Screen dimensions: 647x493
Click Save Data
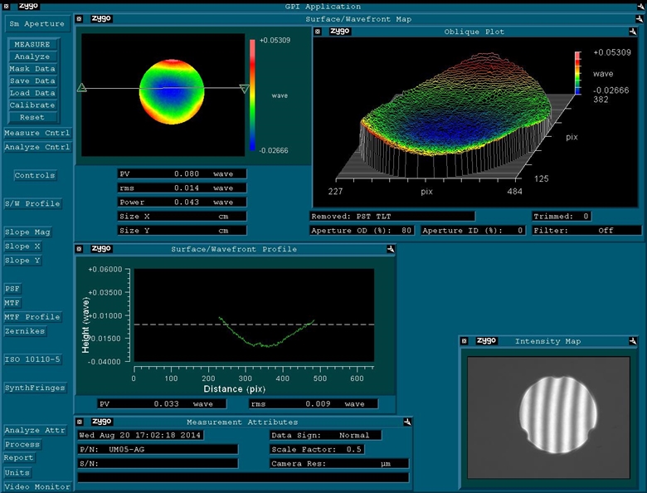click(x=33, y=81)
